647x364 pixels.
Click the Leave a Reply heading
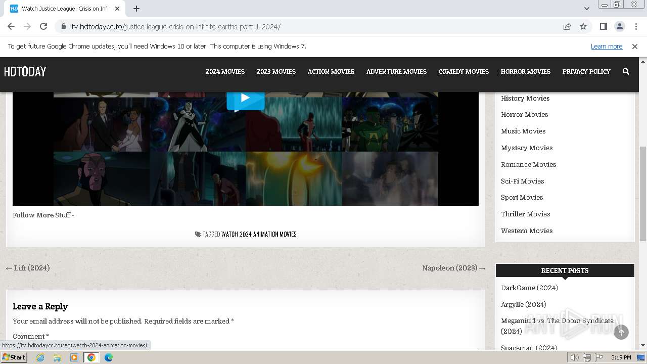[x=40, y=306]
